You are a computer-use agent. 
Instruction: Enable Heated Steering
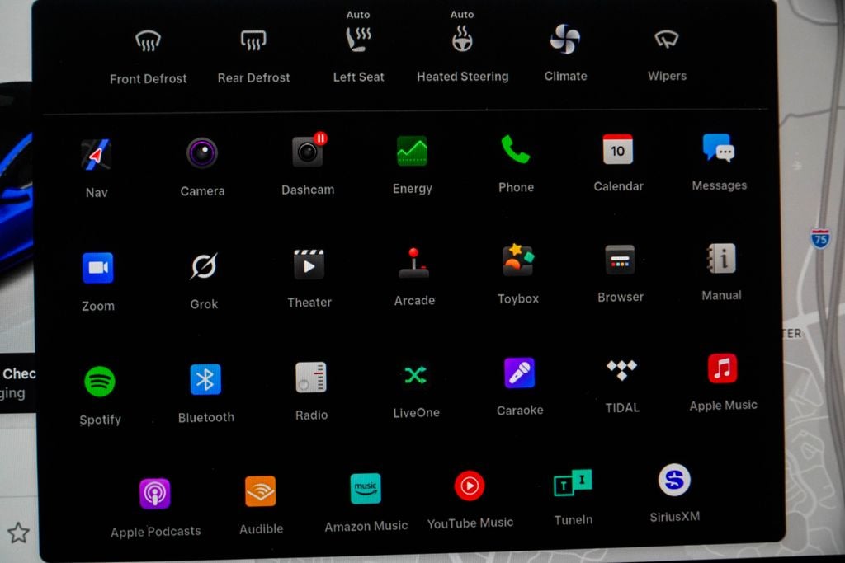click(x=462, y=40)
